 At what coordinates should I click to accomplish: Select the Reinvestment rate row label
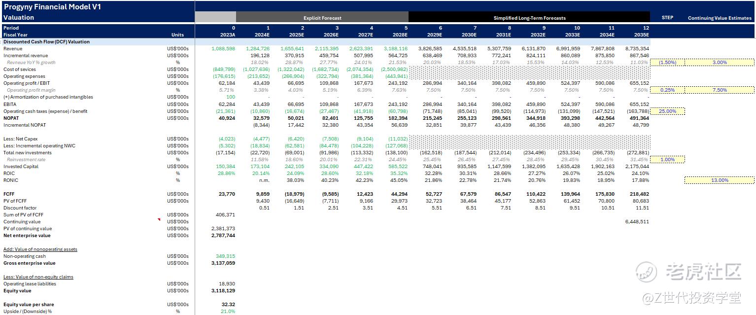pyautogui.click(x=26, y=160)
